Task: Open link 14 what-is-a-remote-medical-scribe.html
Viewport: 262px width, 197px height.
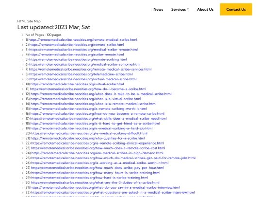Action: (x=94, y=104)
